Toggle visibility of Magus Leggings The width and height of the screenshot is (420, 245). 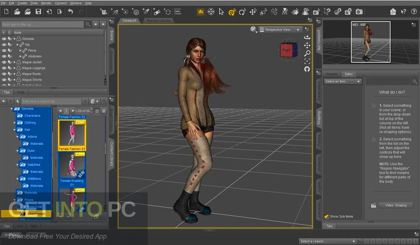tap(4, 68)
